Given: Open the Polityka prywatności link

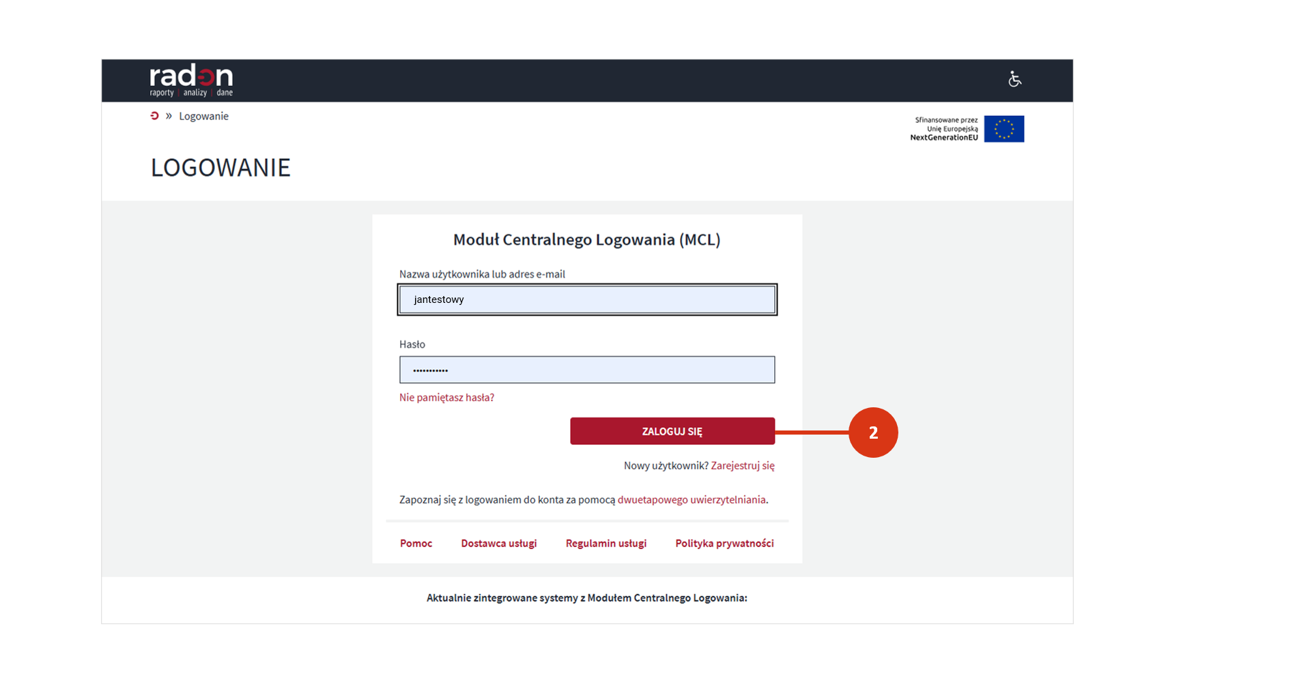Looking at the screenshot, I should pyautogui.click(x=724, y=544).
